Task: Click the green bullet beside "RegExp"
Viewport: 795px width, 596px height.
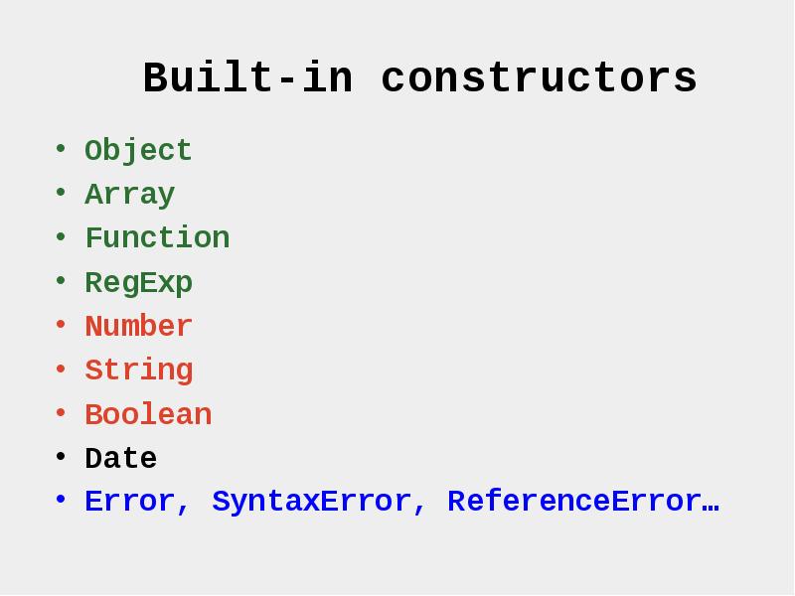Action: click(x=62, y=281)
